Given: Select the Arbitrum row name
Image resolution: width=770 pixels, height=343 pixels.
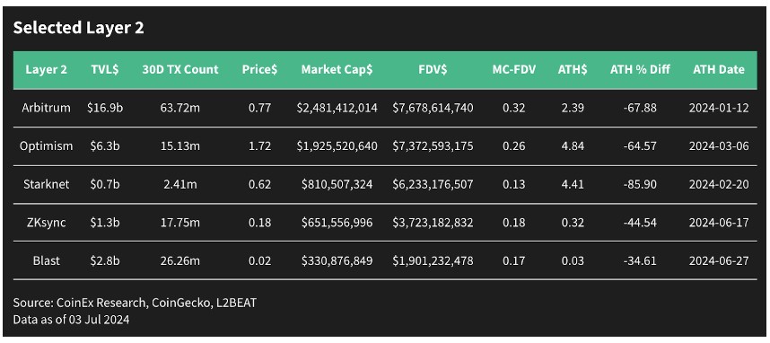Looking at the screenshot, I should coord(46,108).
